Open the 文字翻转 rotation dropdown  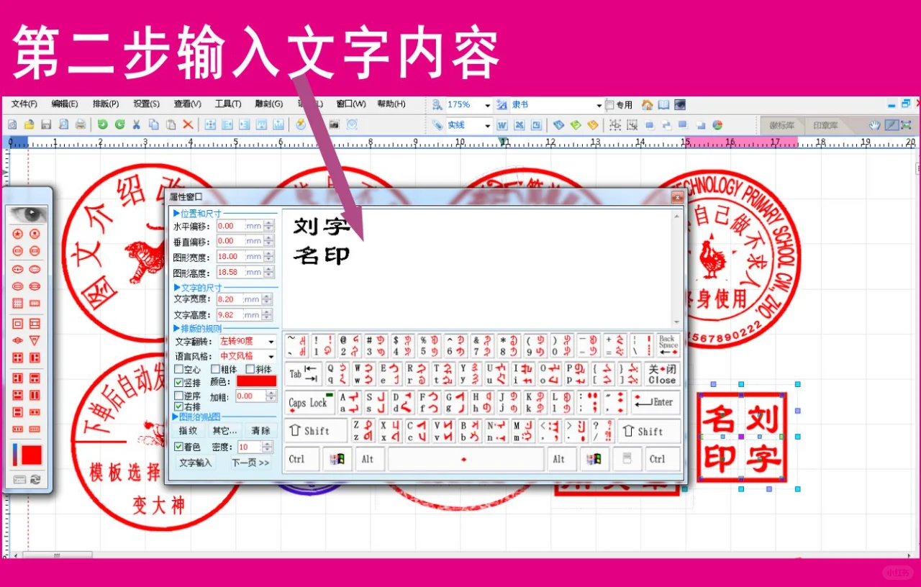pos(270,342)
